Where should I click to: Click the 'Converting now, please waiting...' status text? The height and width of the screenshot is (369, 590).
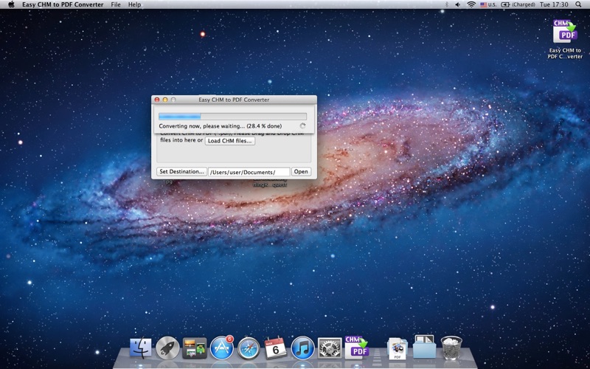click(x=220, y=125)
